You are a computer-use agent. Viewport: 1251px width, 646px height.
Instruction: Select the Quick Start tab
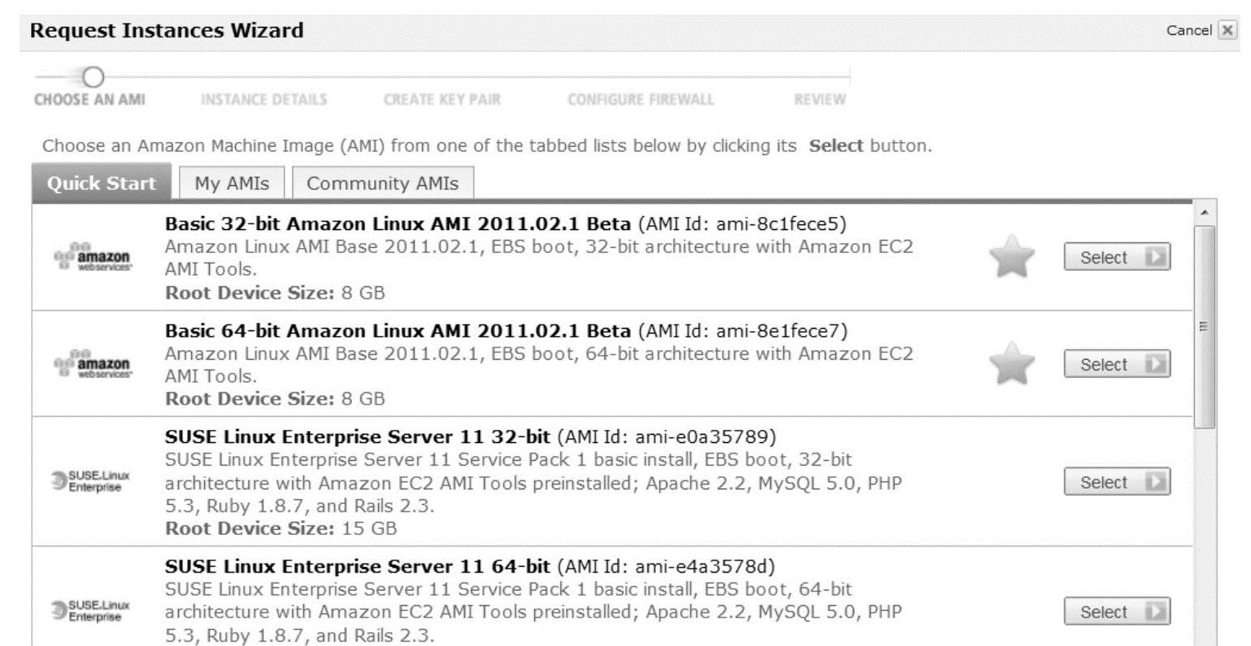click(101, 184)
